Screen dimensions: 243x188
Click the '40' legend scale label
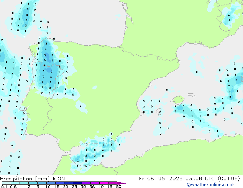click(x=101, y=186)
